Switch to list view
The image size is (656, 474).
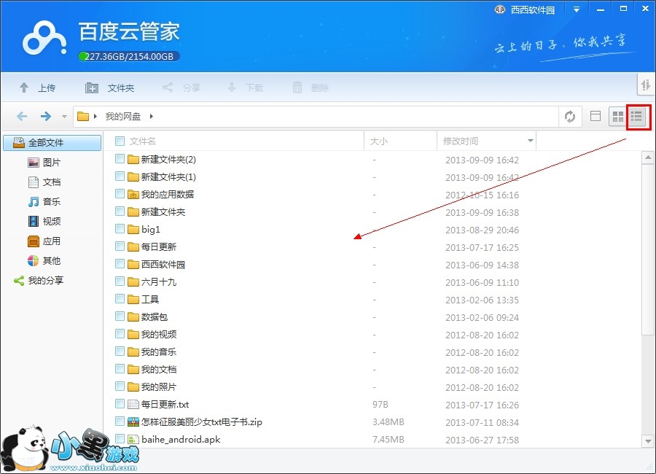(x=636, y=117)
